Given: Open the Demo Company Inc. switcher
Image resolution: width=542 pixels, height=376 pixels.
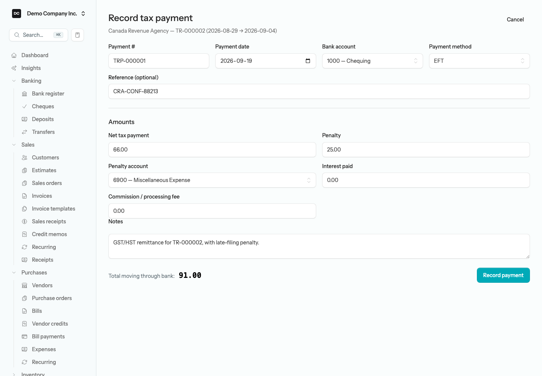Looking at the screenshot, I should click(49, 14).
